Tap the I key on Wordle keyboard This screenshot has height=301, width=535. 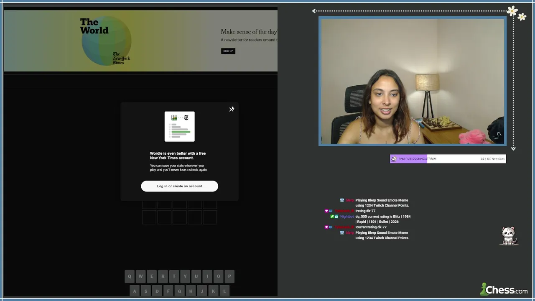(207, 276)
